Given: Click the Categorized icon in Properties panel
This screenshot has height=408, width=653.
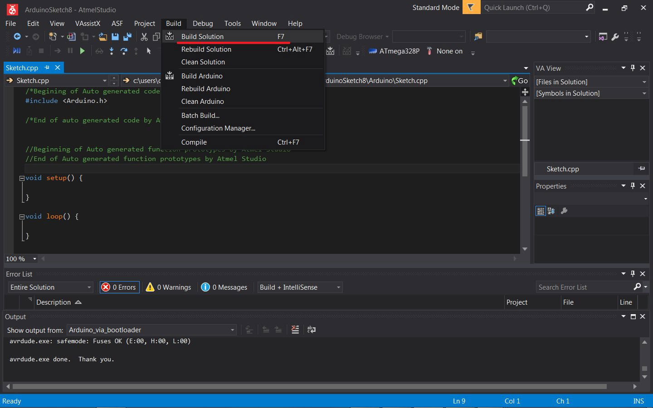Looking at the screenshot, I should tap(541, 211).
